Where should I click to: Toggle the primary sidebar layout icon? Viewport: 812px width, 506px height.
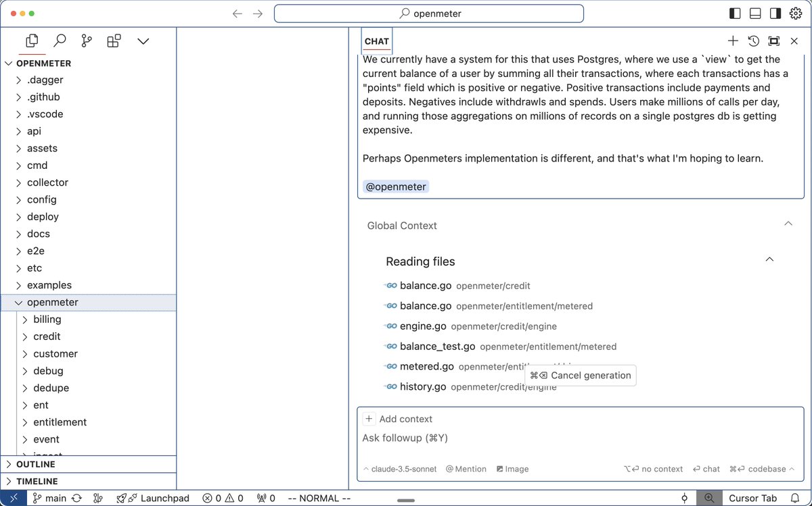(x=736, y=14)
